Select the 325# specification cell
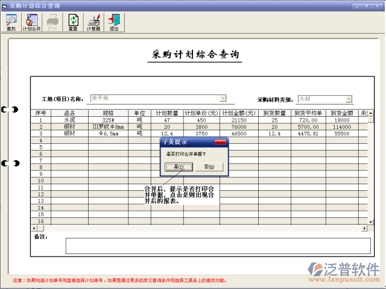The height and width of the screenshot is (289, 386). click(x=108, y=120)
